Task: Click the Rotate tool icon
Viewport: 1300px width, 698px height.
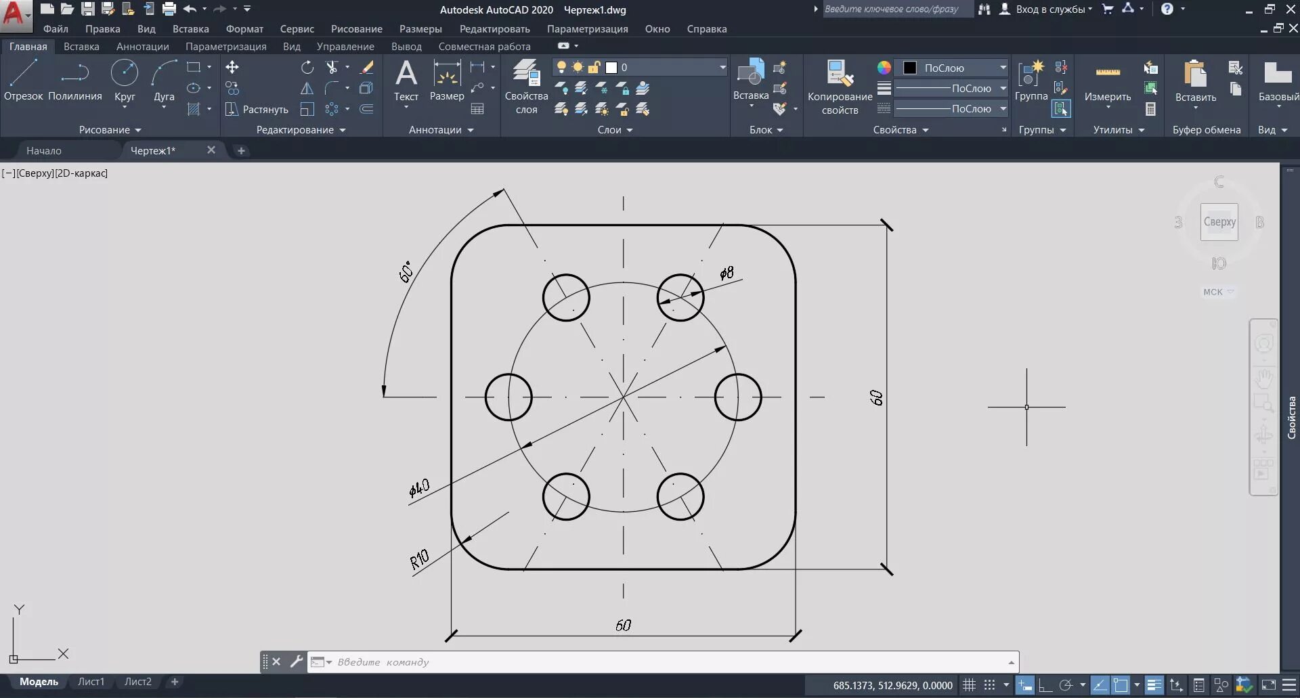Action: click(x=307, y=67)
